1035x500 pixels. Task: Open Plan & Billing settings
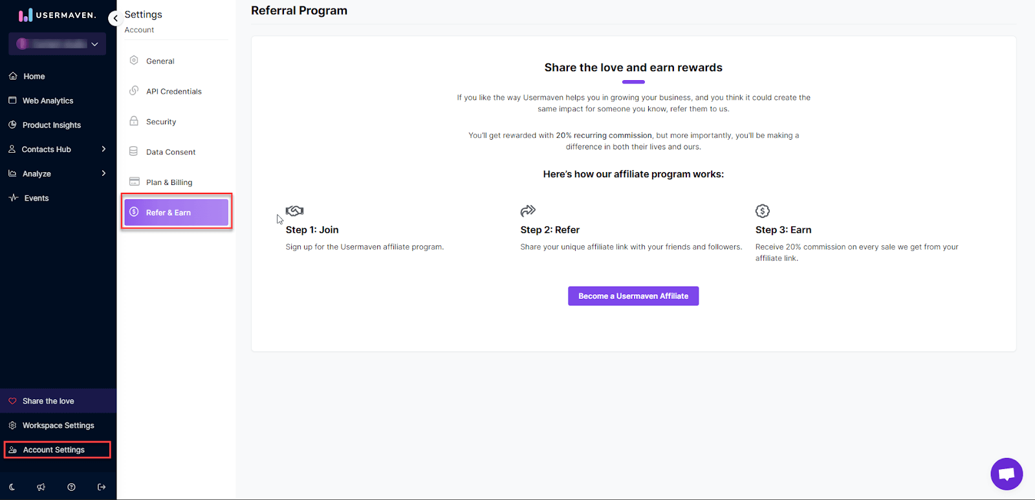[168, 182]
